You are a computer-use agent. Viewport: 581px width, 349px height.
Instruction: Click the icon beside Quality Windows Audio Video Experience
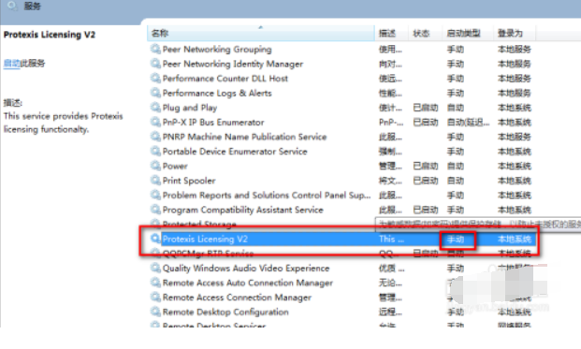[x=155, y=268]
